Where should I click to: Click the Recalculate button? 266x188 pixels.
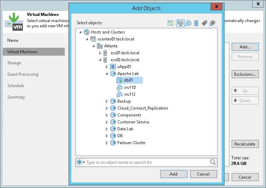click(x=245, y=144)
